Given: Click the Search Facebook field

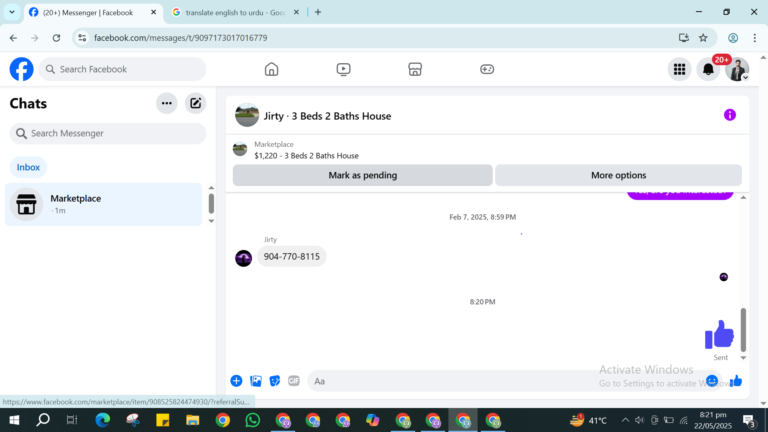Looking at the screenshot, I should [x=122, y=69].
